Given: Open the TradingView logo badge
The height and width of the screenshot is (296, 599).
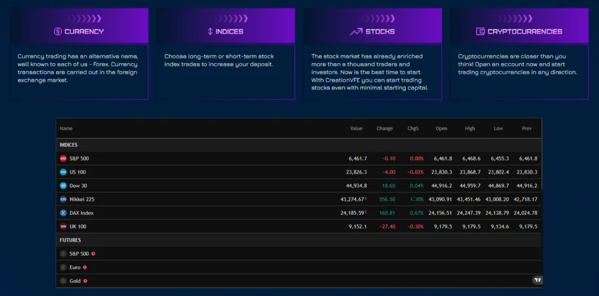Looking at the screenshot, I should pyautogui.click(x=538, y=280).
